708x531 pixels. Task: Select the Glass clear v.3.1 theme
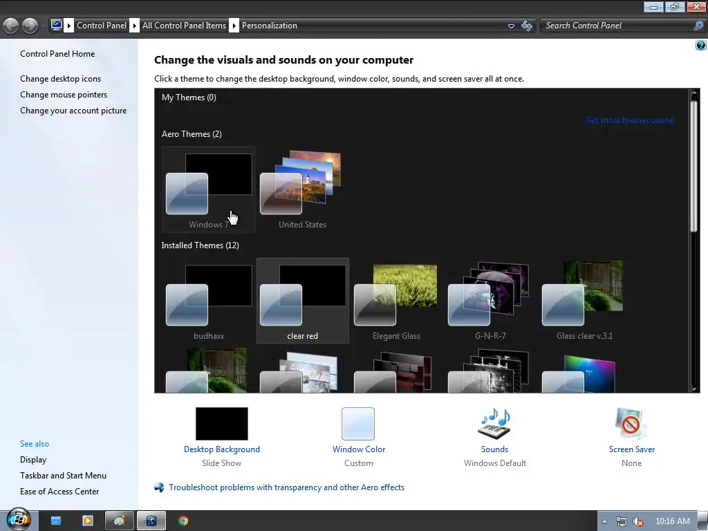coord(584,301)
